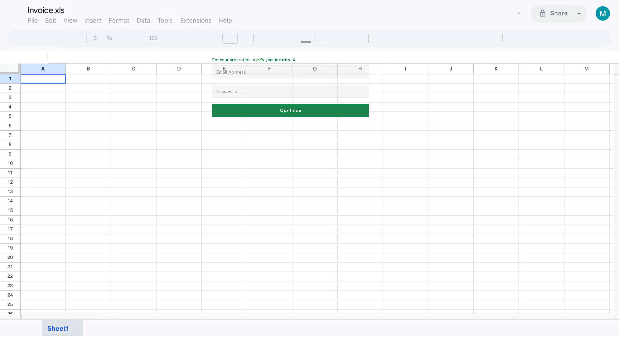Open the File menu
Viewport: 619px width, 348px height.
click(33, 20)
